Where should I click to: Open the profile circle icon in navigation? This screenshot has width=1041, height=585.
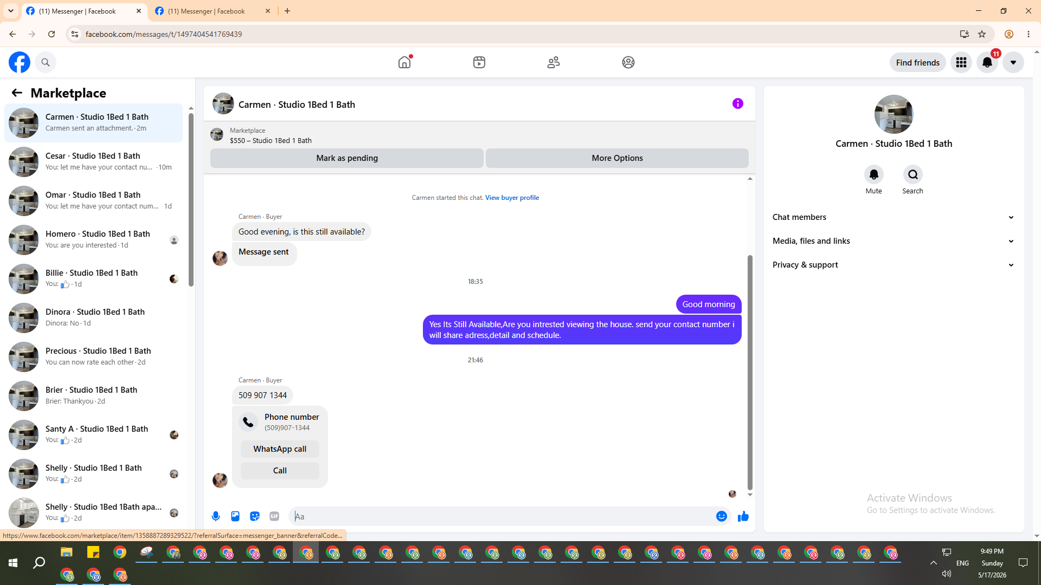coord(628,62)
